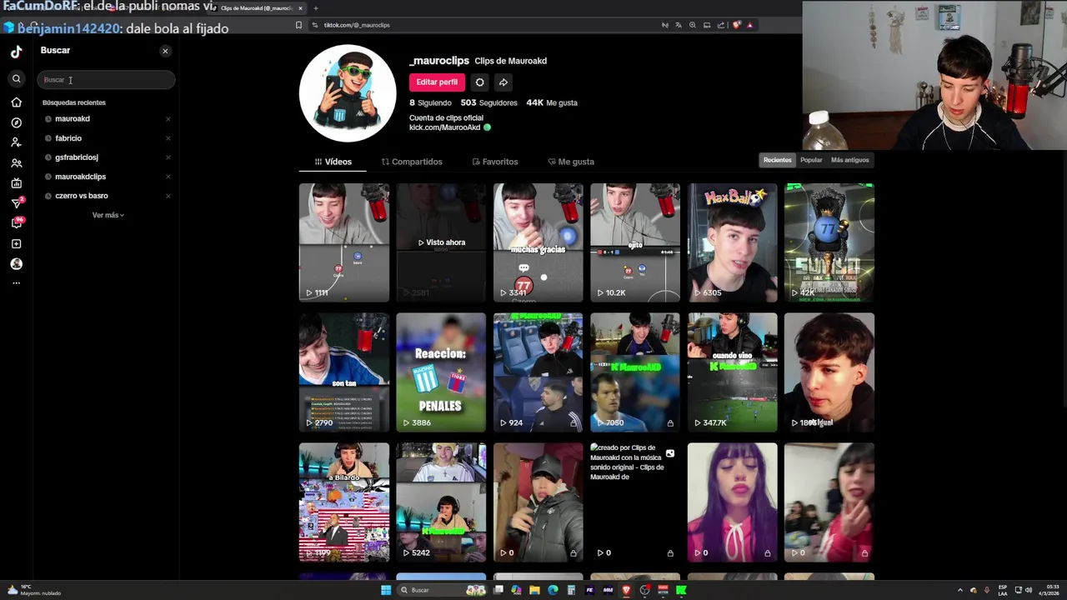Open video thumbnail with 347.7K views
1067x600 pixels.
tap(732, 372)
